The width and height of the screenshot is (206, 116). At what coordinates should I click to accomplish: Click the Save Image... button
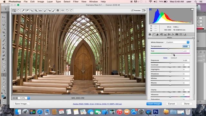(22, 104)
